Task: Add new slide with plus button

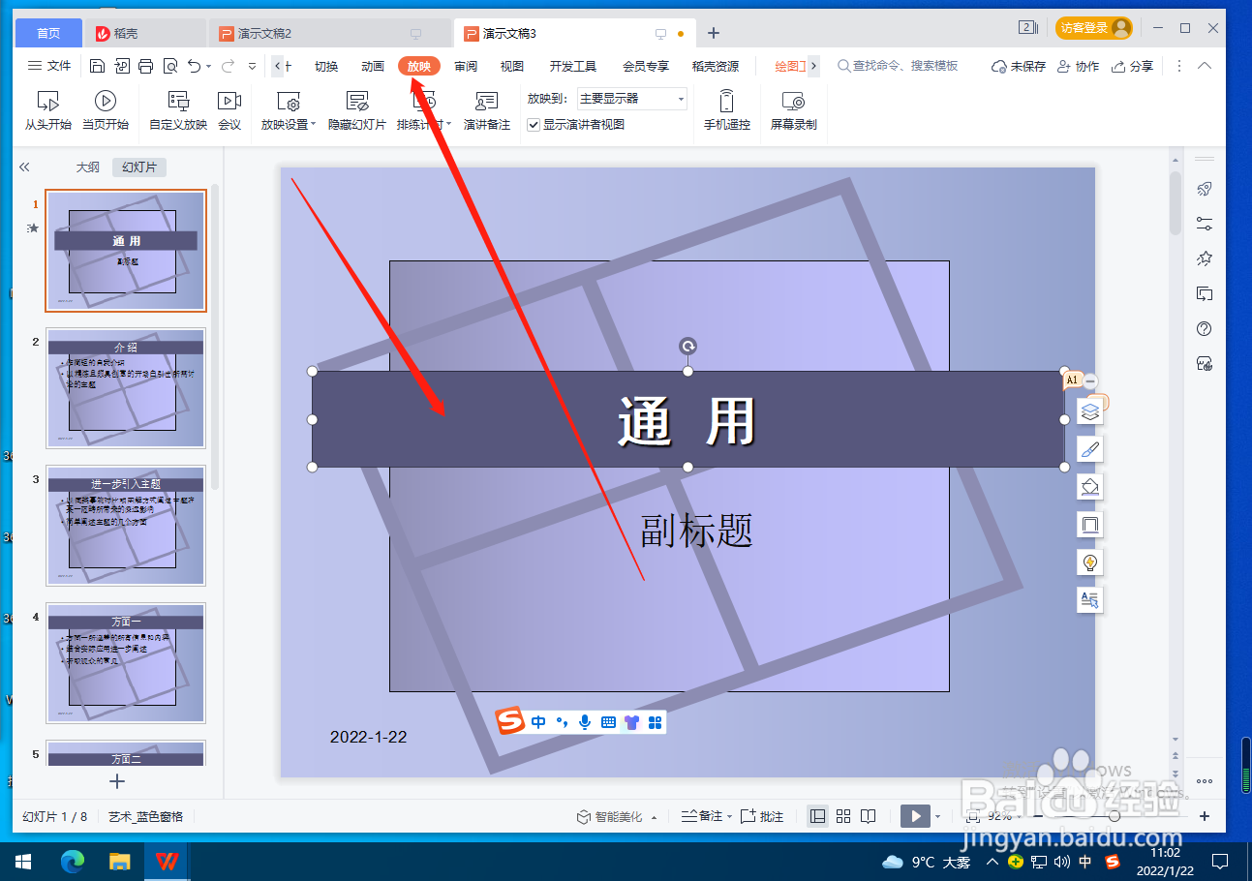Action: pyautogui.click(x=117, y=780)
